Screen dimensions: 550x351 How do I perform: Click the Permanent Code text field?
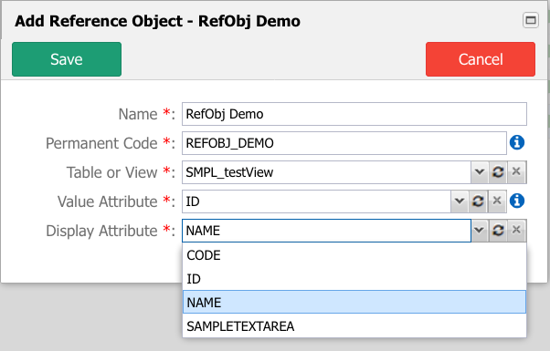coord(344,143)
